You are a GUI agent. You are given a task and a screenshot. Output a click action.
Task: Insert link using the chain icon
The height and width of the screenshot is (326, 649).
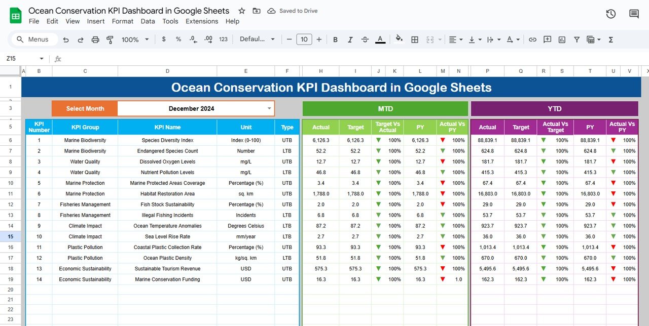(532, 39)
